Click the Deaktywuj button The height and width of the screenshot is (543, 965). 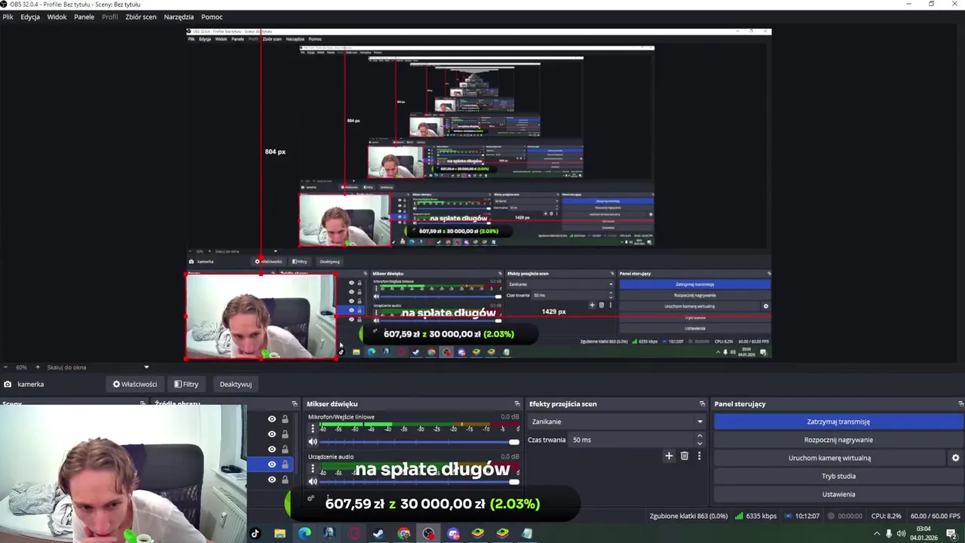pos(235,384)
